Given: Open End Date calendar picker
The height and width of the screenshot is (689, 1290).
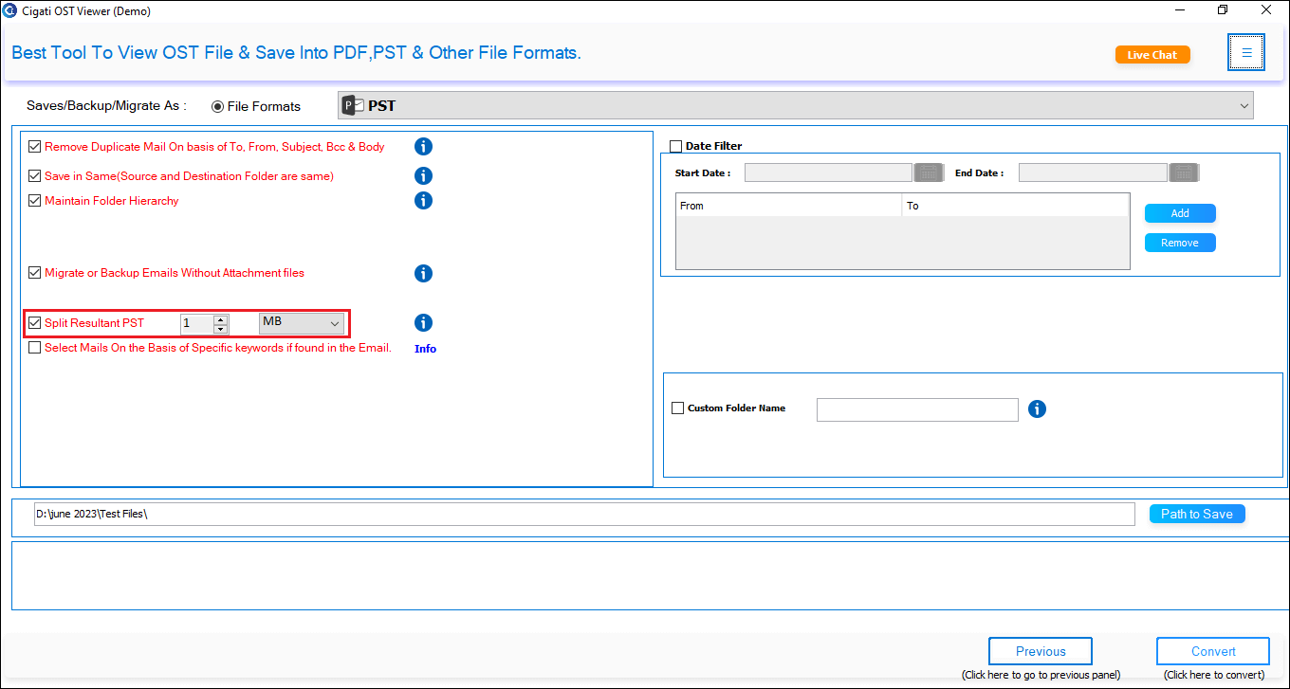Looking at the screenshot, I should pyautogui.click(x=1184, y=172).
